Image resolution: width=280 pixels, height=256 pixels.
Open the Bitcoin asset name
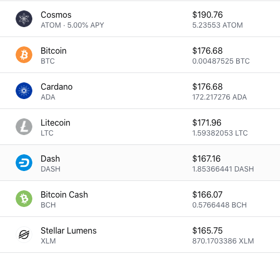coord(54,51)
